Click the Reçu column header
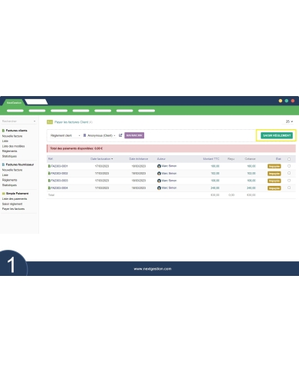Image resolution: width=299 pixels, height=372 pixels. click(231, 159)
